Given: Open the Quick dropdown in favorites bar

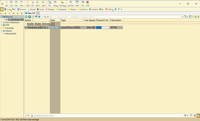Looking at the screenshot, I should (110, 9).
